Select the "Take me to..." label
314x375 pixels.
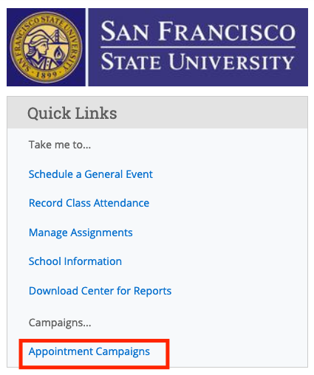click(60, 145)
